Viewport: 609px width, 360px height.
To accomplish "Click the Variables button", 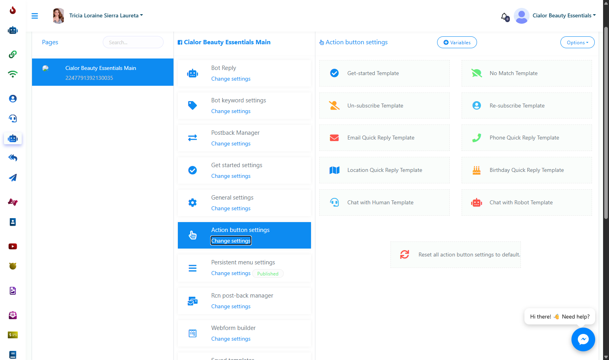I will coord(457,42).
